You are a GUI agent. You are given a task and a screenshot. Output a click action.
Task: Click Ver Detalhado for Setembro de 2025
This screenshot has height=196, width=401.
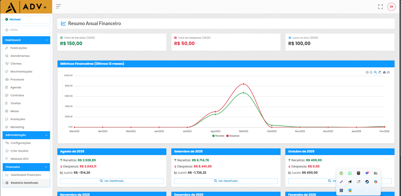[x=226, y=181]
